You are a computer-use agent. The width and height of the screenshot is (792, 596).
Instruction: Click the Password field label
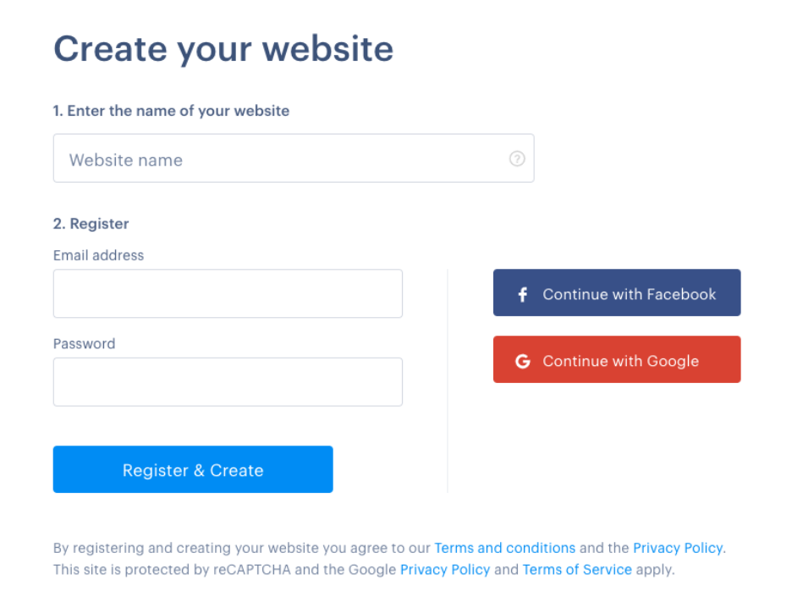click(x=84, y=343)
